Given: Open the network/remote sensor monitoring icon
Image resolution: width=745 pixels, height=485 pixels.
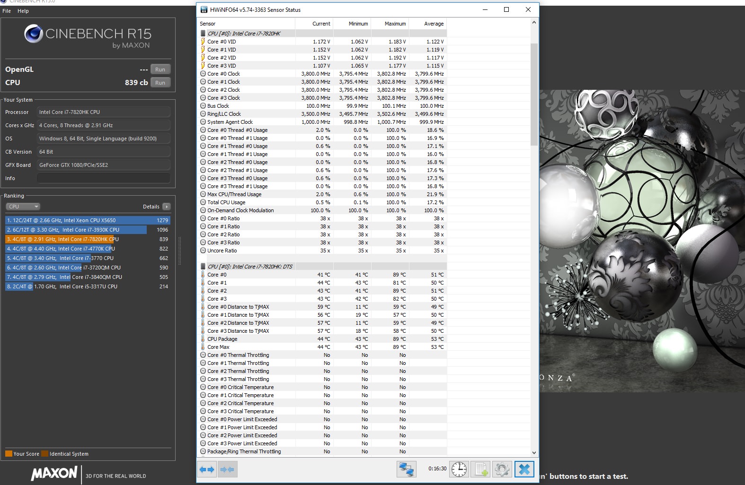Looking at the screenshot, I should 406,469.
